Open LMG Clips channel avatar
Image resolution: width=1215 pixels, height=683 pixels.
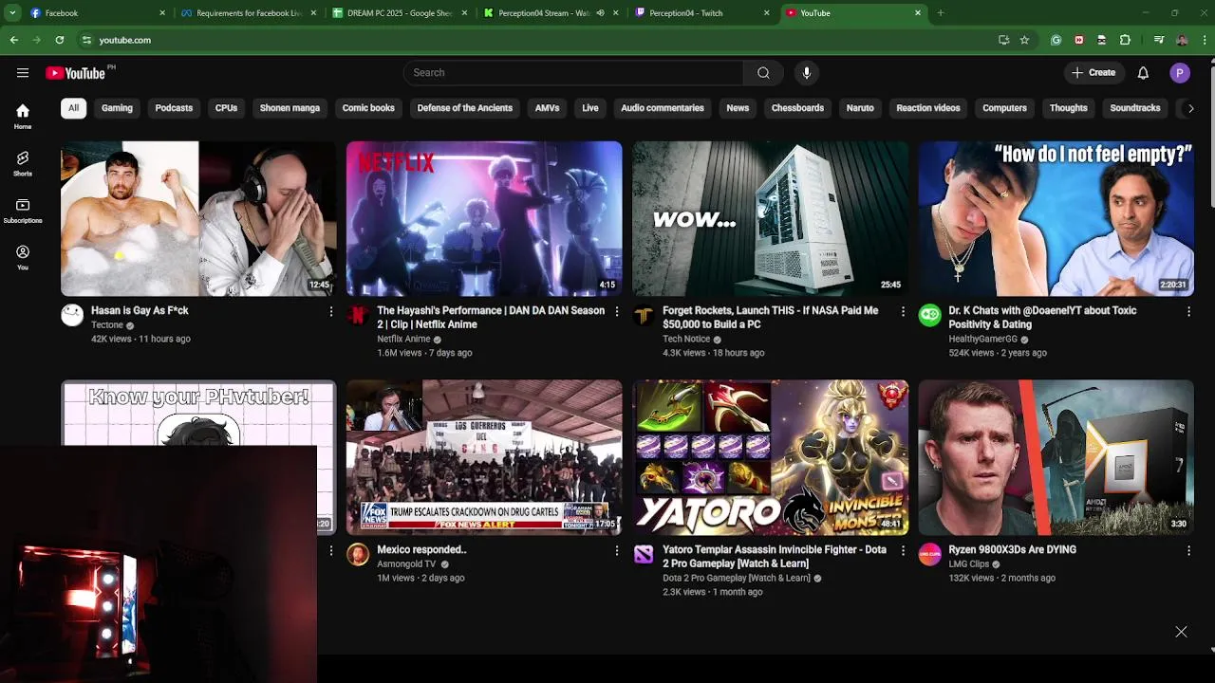[x=929, y=555]
